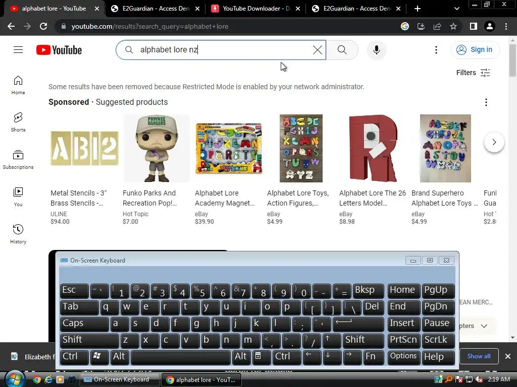Close the download bar with the X
This screenshot has width=517, height=387.
[x=508, y=356]
